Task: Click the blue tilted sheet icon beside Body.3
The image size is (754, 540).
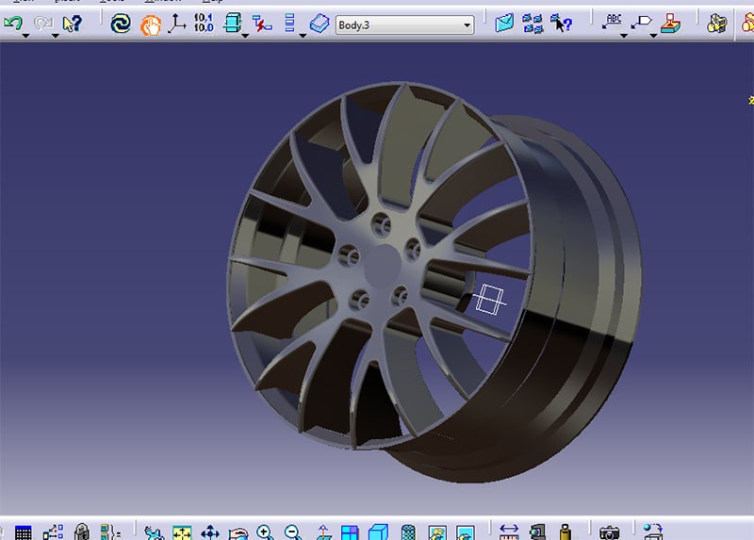Action: [319, 23]
